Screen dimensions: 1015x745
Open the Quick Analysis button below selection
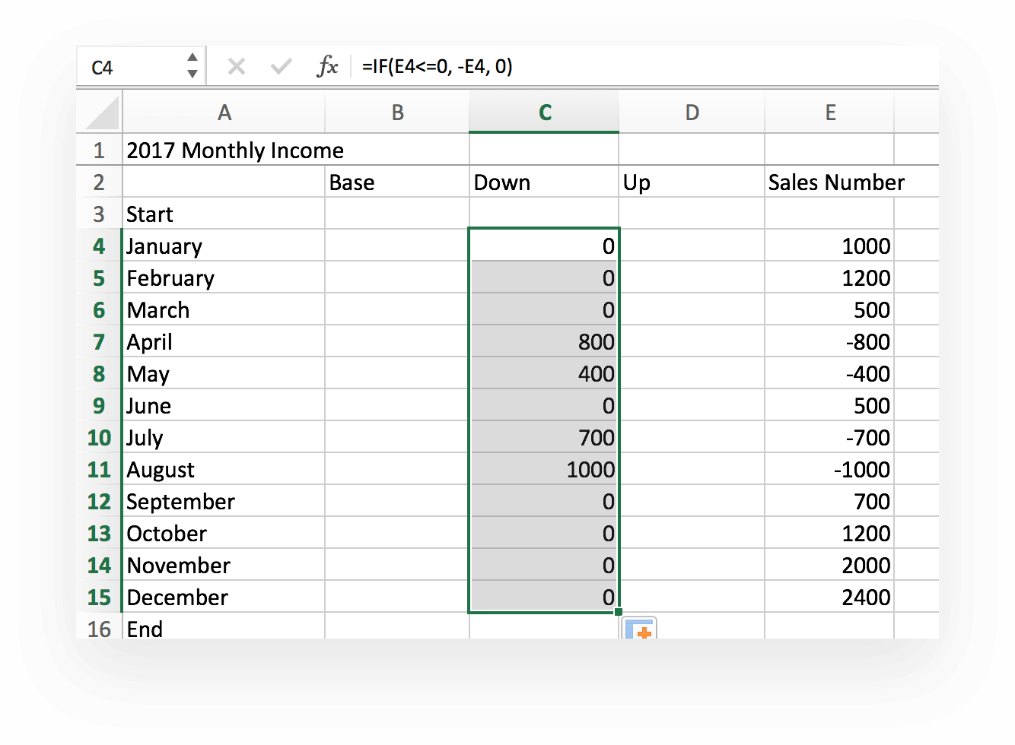pyautogui.click(x=640, y=629)
